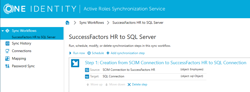Open Step 1 Creation step title link
This screenshot has height=92, width=250.
tap(166, 63)
